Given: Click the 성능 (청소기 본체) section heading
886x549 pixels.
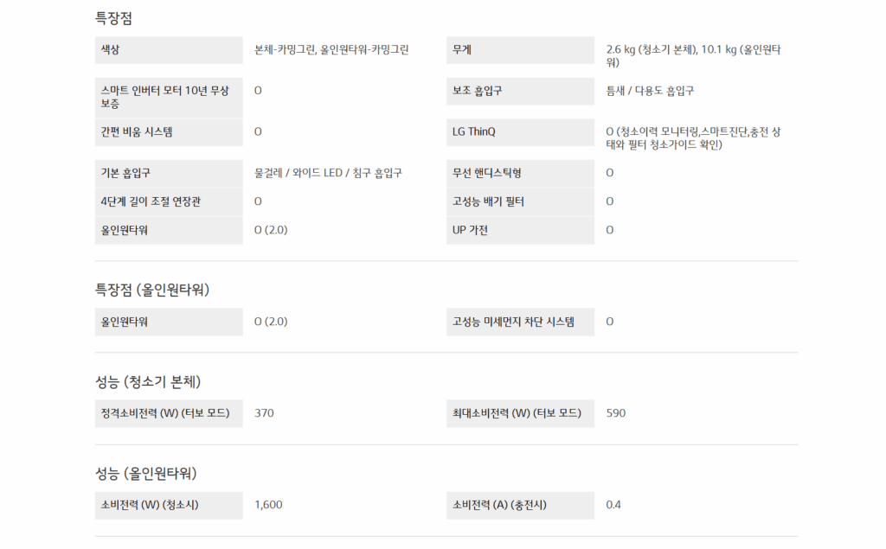Looking at the screenshot, I should point(148,381).
